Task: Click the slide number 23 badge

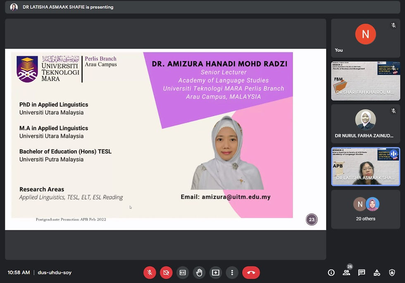Action: point(312,220)
